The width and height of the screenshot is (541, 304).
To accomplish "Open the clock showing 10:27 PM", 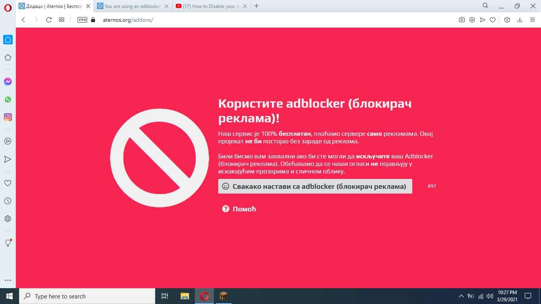I will [x=507, y=296].
